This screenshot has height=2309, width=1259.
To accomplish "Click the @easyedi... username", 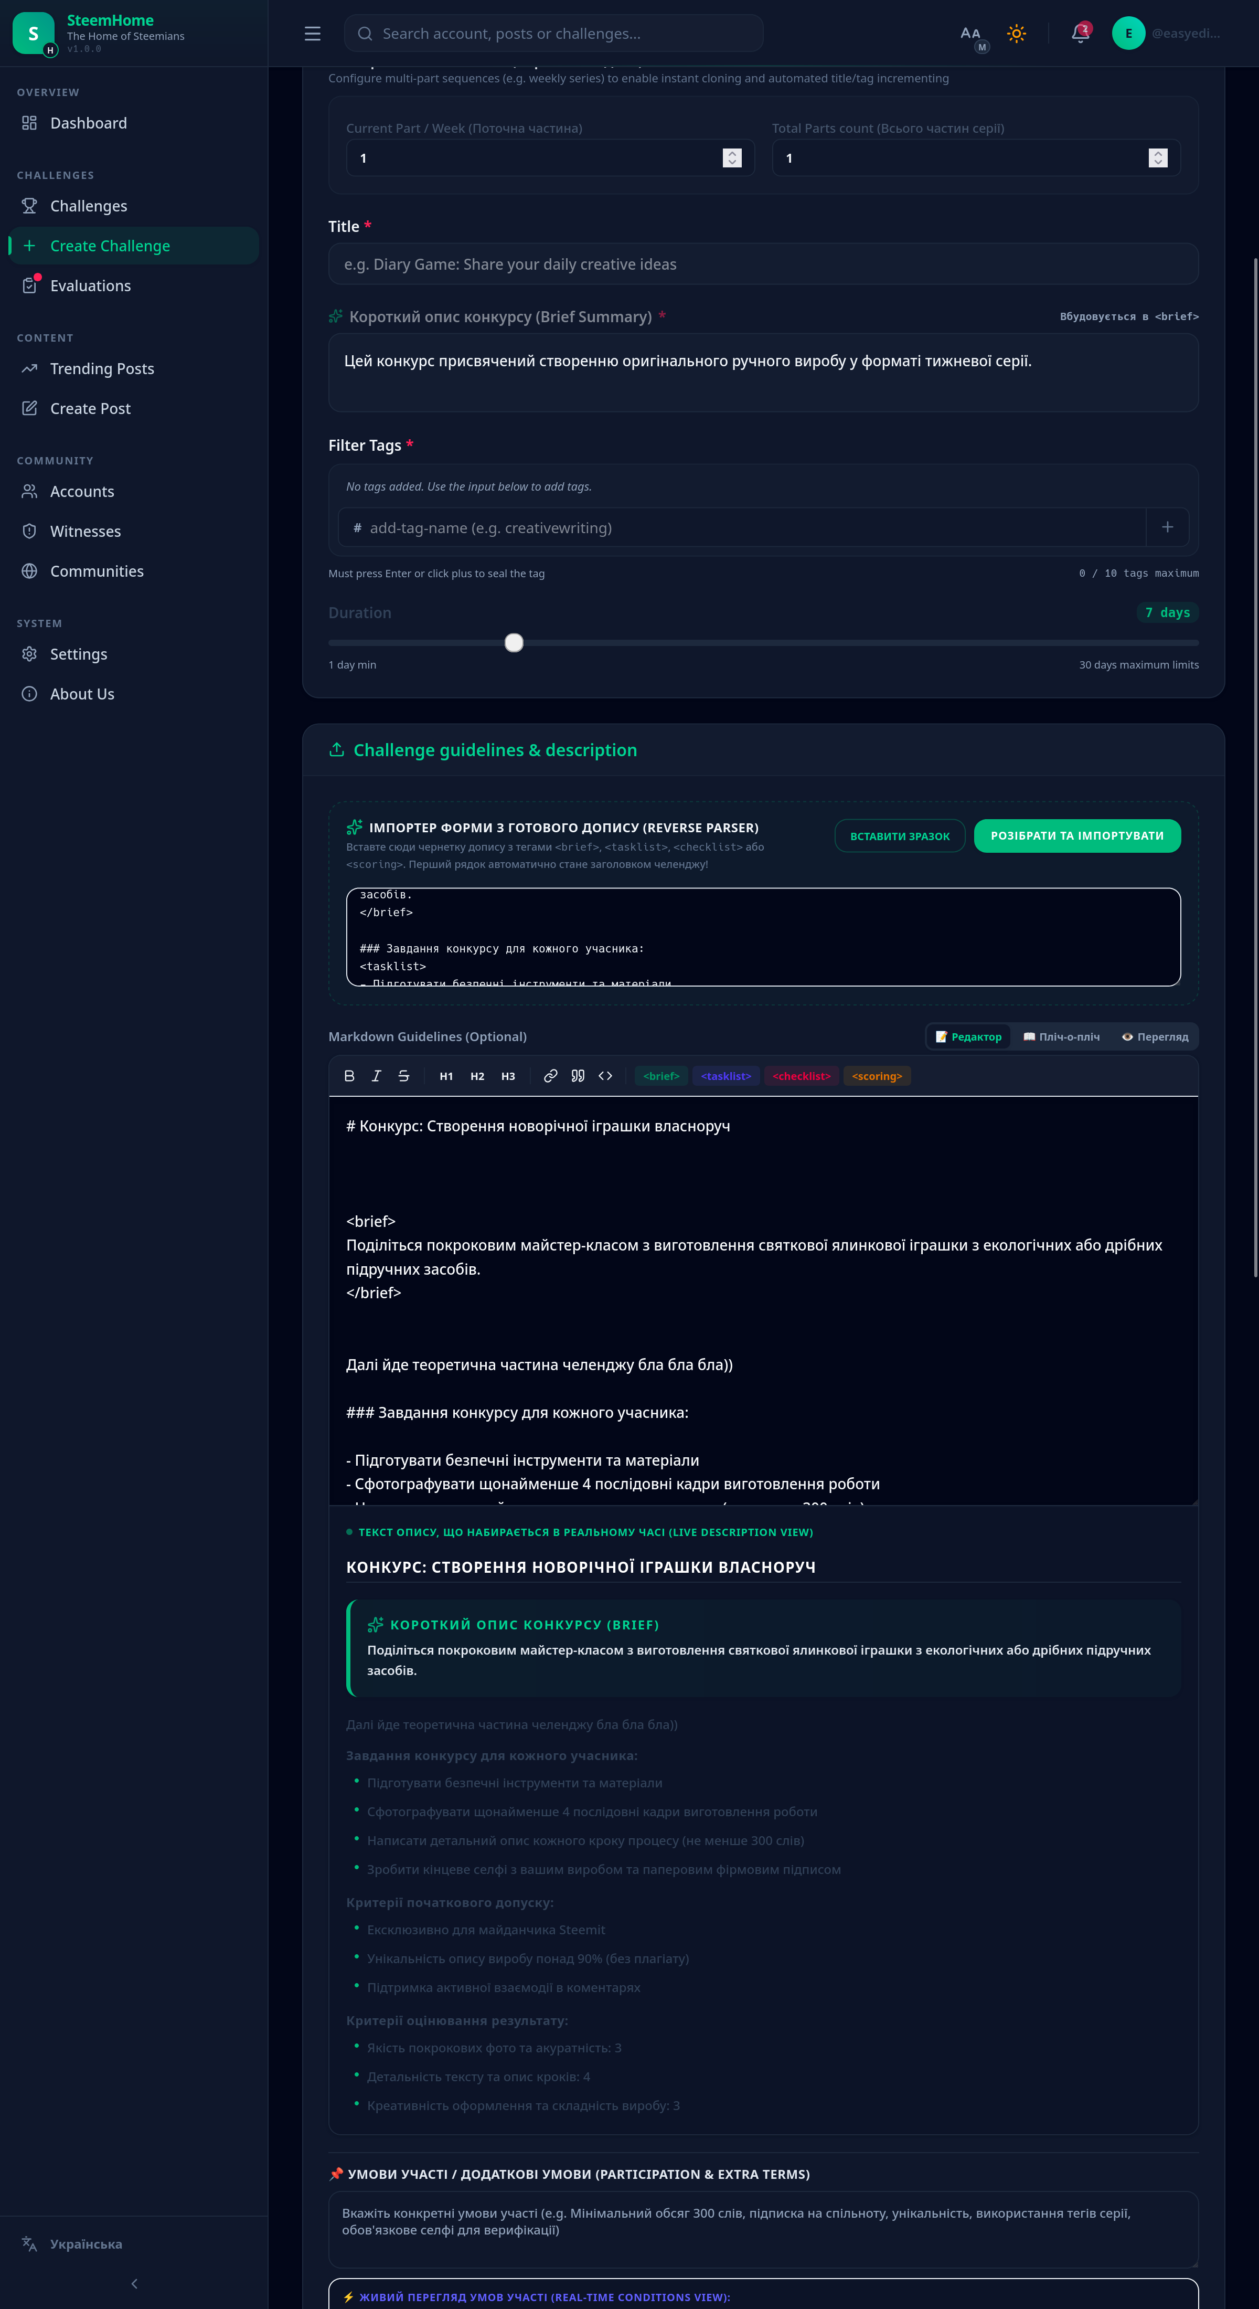I will click(x=1186, y=33).
